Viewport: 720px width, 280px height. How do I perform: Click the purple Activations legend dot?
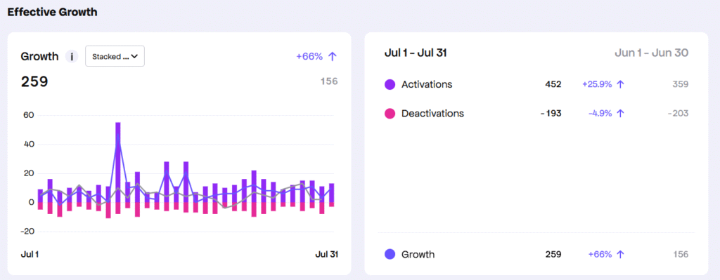(x=390, y=84)
